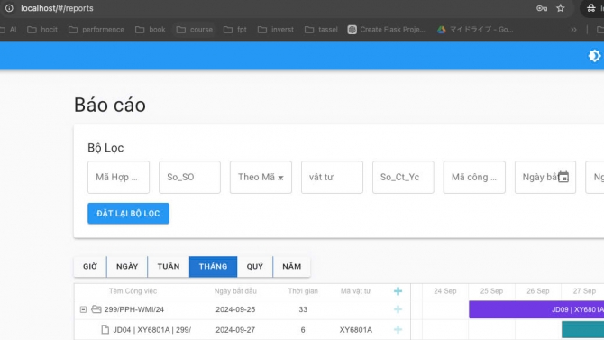This screenshot has width=604, height=340.
Task: Switch to the TUẦN time scale
Action: pyautogui.click(x=169, y=266)
